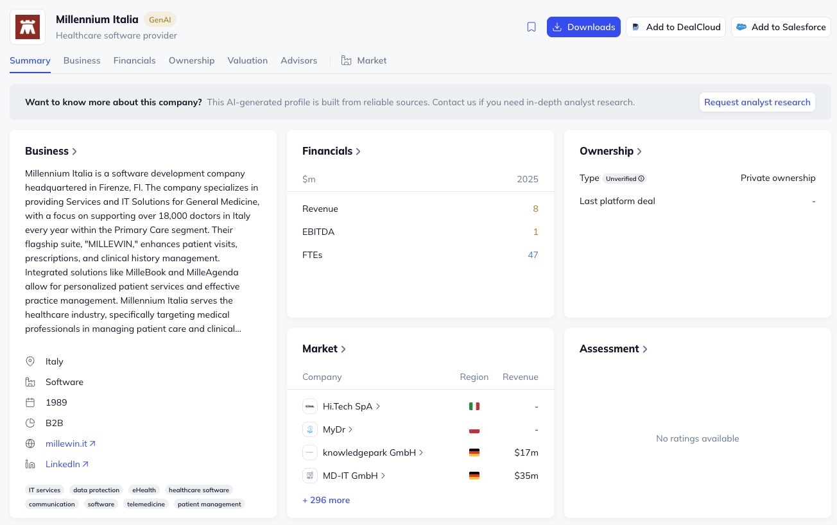Expand the Assessment section heading
Viewport: 837px width, 525px height.
613,349
